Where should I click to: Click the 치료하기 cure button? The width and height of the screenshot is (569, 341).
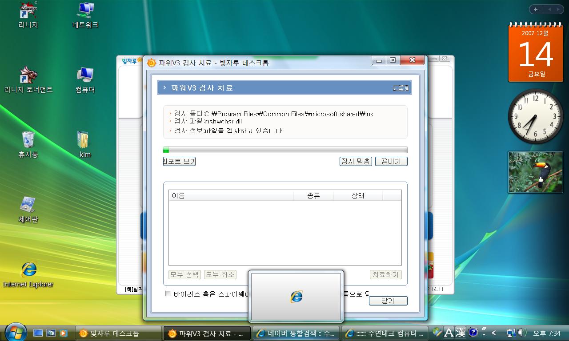click(x=386, y=275)
